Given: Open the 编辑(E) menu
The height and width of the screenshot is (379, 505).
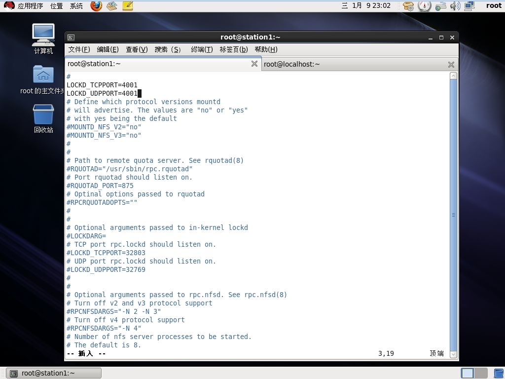Looking at the screenshot, I should (108, 49).
